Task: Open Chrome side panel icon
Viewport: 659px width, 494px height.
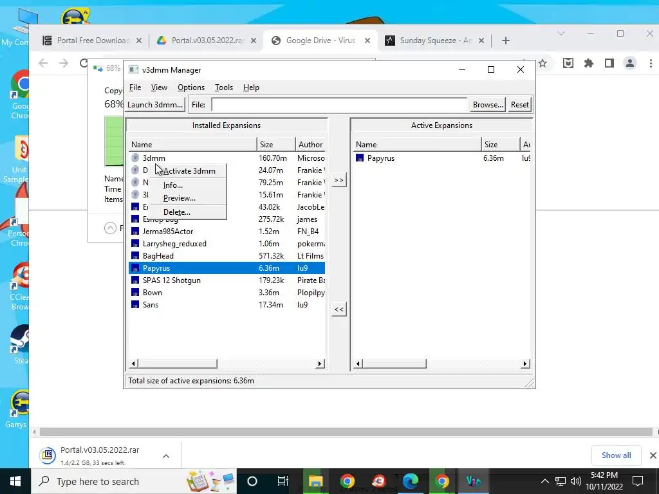Action: point(609,64)
